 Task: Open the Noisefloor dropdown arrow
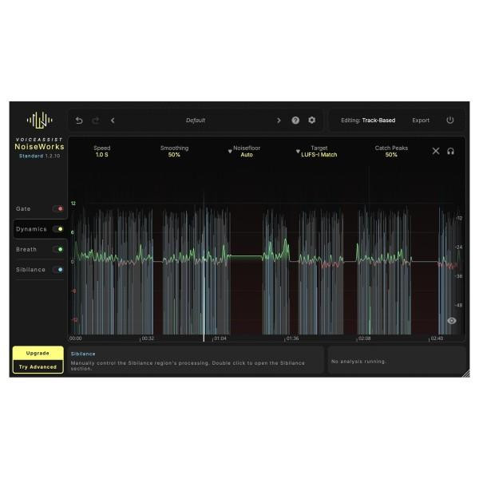click(230, 151)
